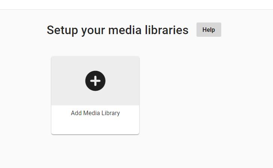The width and height of the screenshot is (273, 168).
Task: Click the black plus circle icon
Action: coord(95,81)
